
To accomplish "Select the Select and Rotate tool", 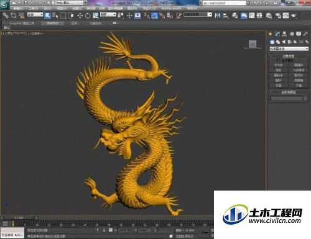I will point(88,16).
